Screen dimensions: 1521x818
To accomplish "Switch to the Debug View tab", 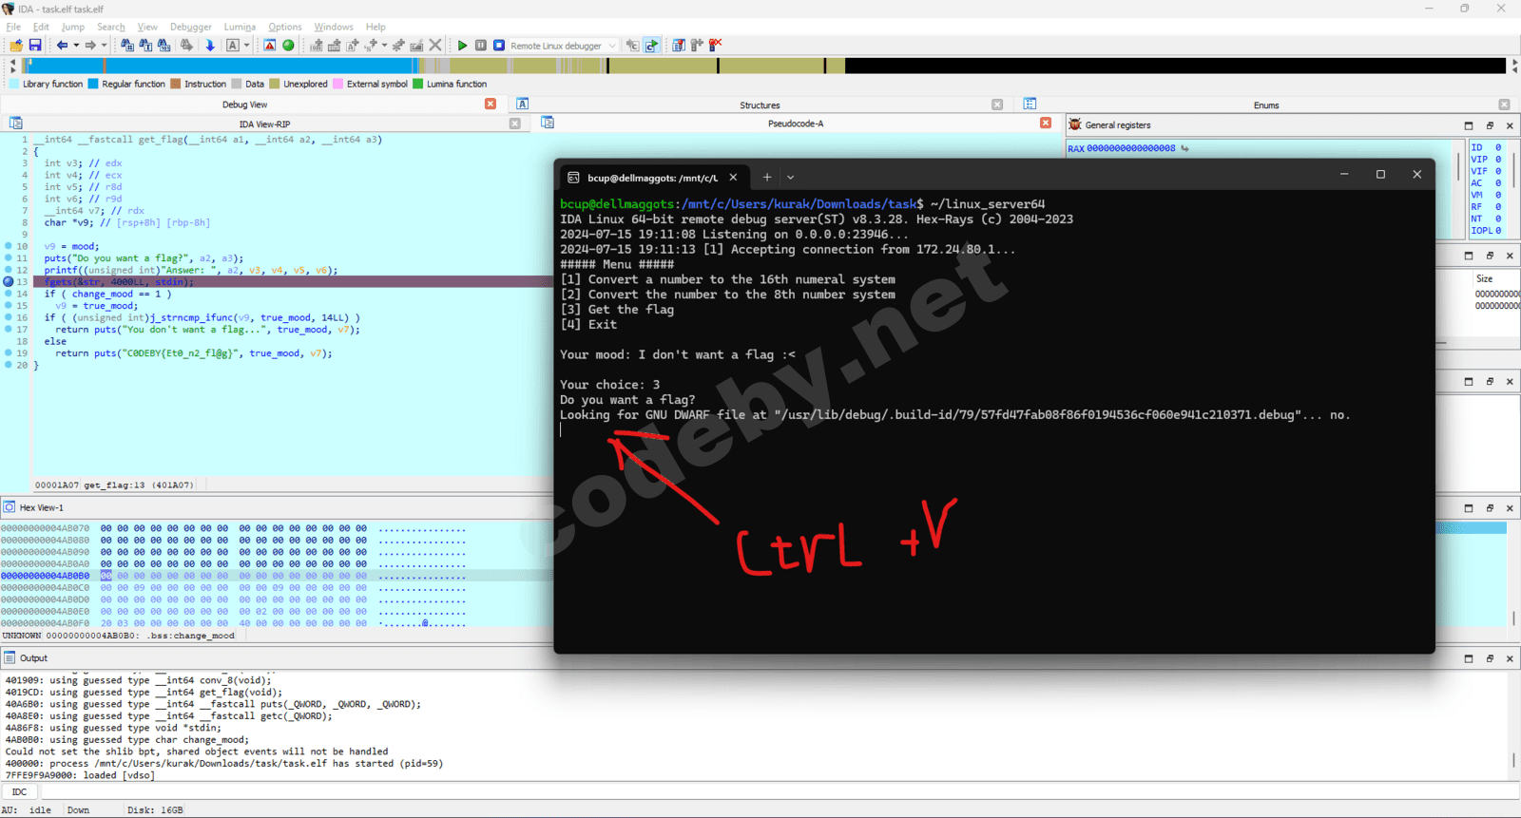I will (245, 105).
